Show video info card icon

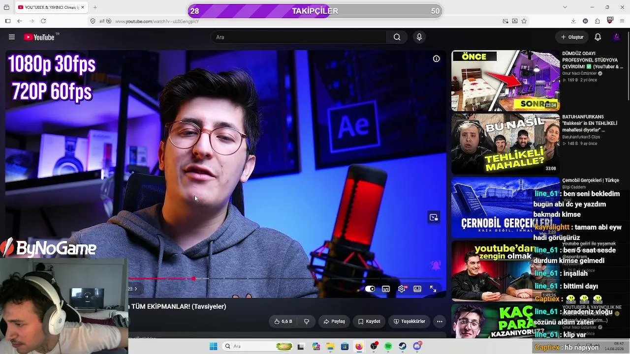[x=436, y=59]
